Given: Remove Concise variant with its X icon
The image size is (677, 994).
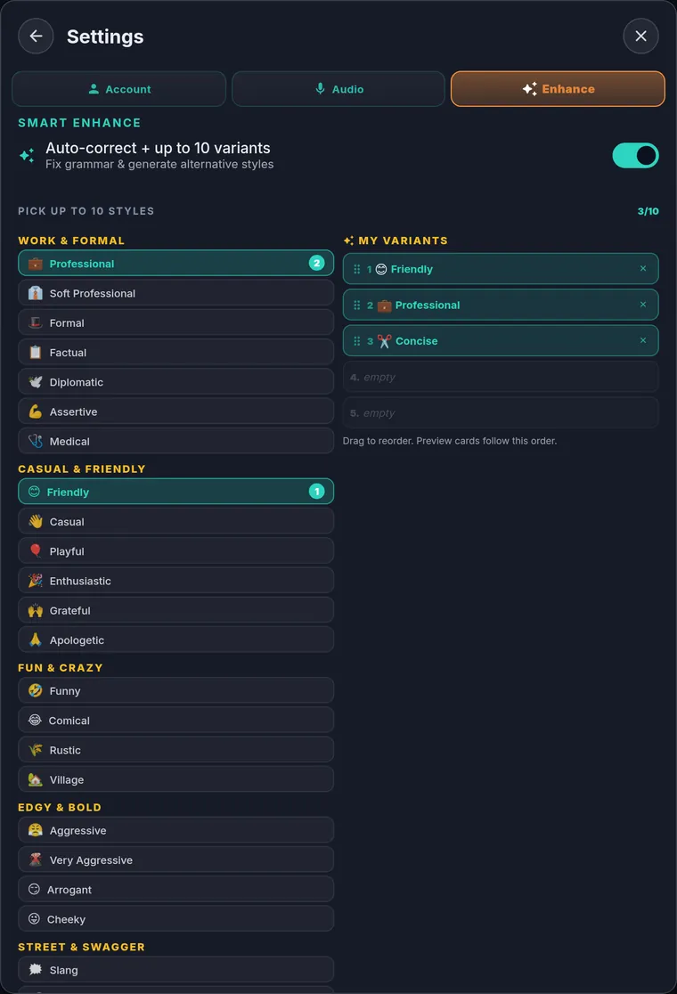Looking at the screenshot, I should click(643, 340).
